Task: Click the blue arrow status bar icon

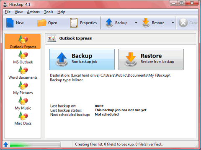Action: tap(6, 144)
